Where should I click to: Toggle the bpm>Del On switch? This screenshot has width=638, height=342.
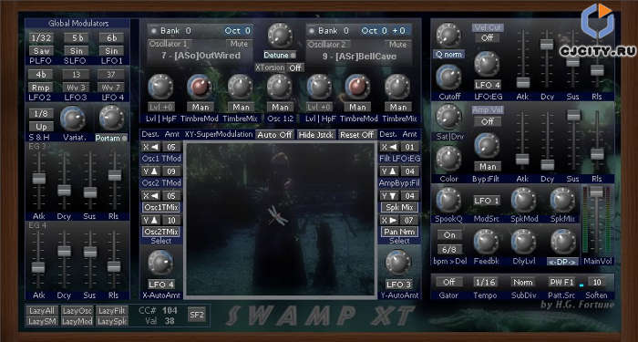pos(449,235)
